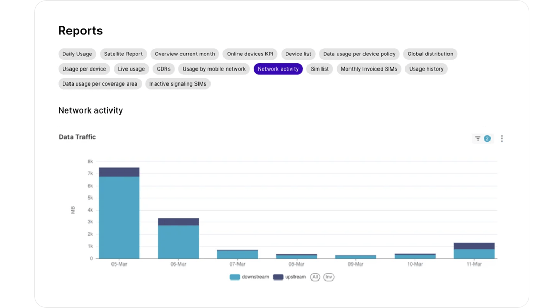The width and height of the screenshot is (560, 308).
Task: Open Online devices KPI report
Action: pyautogui.click(x=250, y=54)
